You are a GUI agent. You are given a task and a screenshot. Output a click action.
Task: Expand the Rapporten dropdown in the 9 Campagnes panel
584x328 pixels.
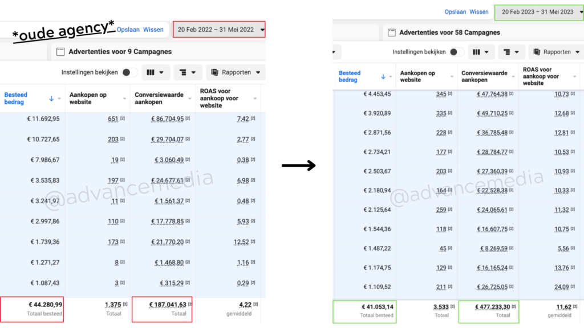pos(236,72)
